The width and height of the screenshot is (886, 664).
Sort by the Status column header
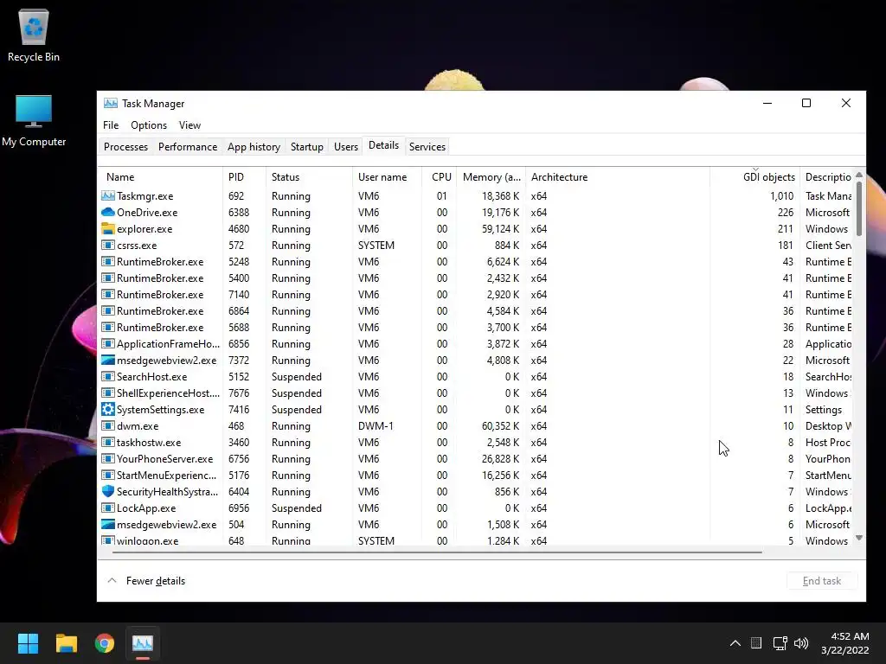[x=309, y=176]
